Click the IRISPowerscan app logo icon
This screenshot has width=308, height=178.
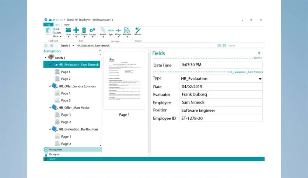tap(46, 19)
